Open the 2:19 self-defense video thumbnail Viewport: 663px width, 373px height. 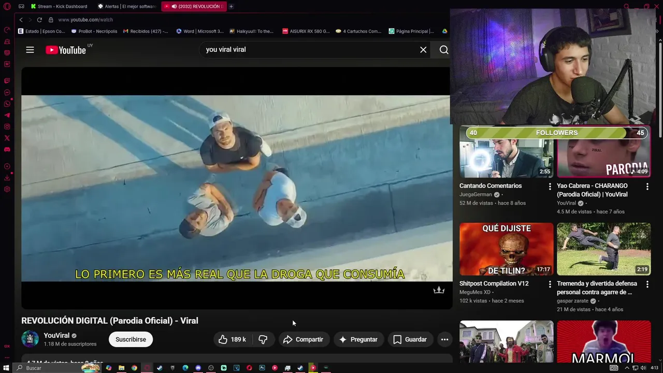pyautogui.click(x=603, y=249)
